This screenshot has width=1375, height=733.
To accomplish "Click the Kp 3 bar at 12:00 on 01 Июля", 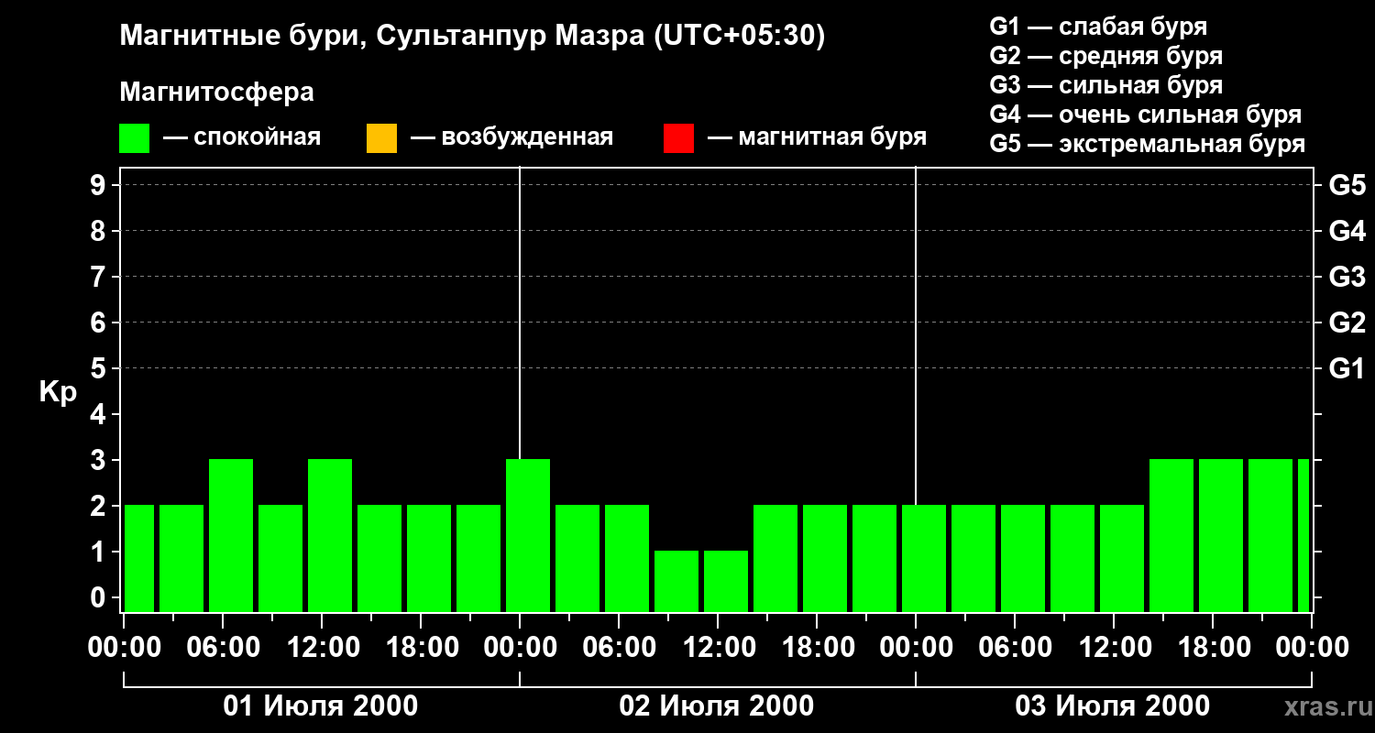I will tap(330, 535).
